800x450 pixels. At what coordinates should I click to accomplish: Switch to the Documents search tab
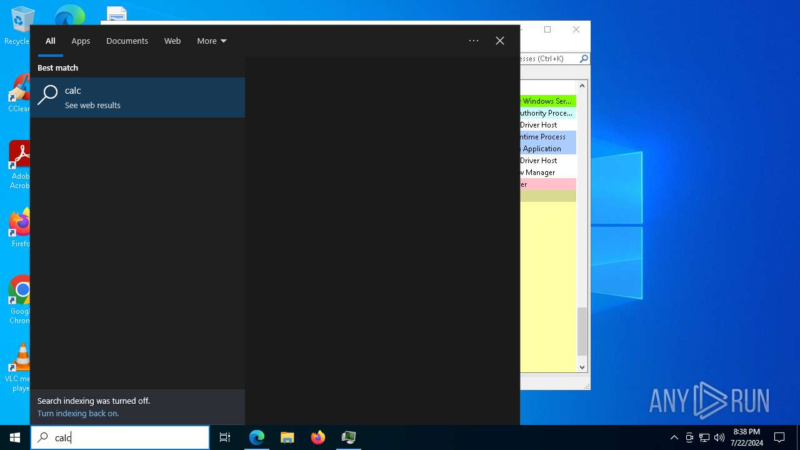(127, 41)
